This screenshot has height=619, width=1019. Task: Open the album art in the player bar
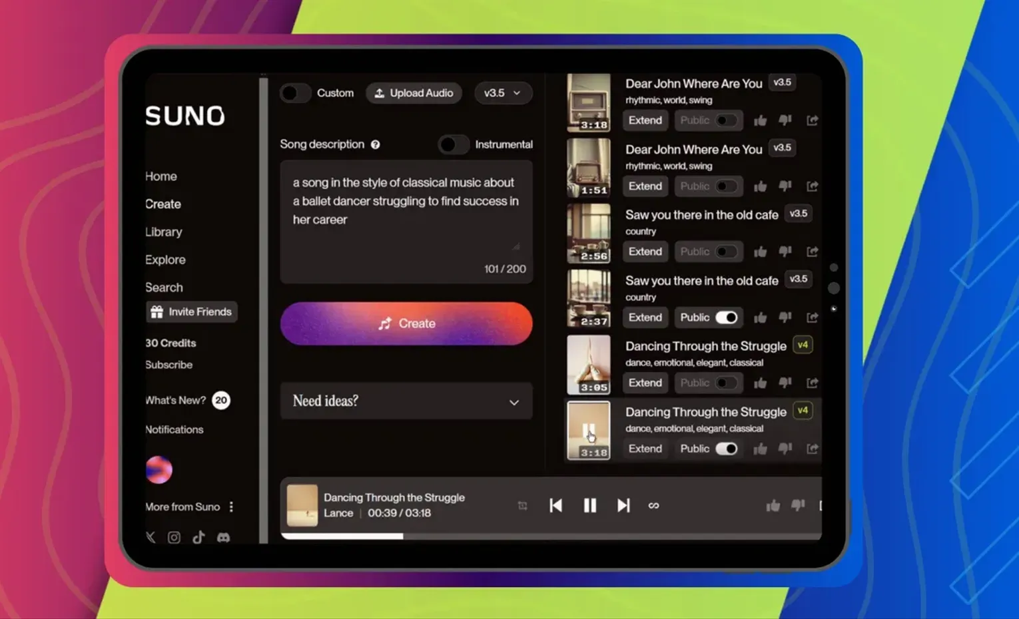(302, 506)
